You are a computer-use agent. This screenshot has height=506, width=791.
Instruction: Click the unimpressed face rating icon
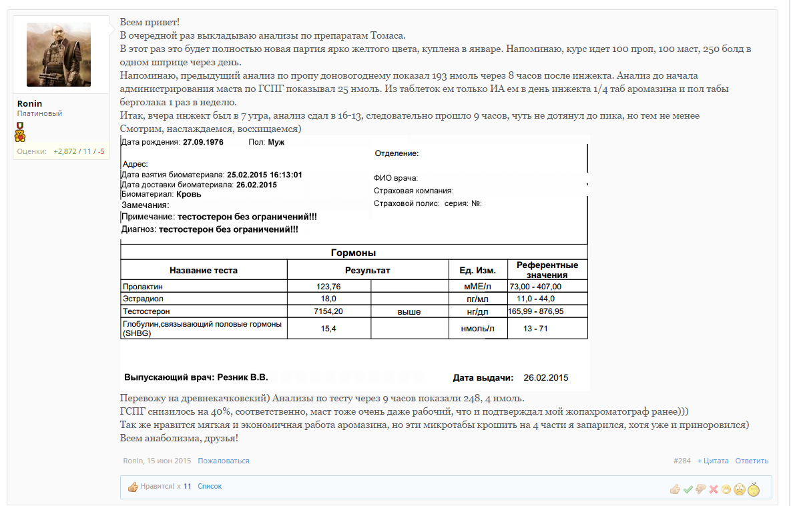(x=754, y=489)
